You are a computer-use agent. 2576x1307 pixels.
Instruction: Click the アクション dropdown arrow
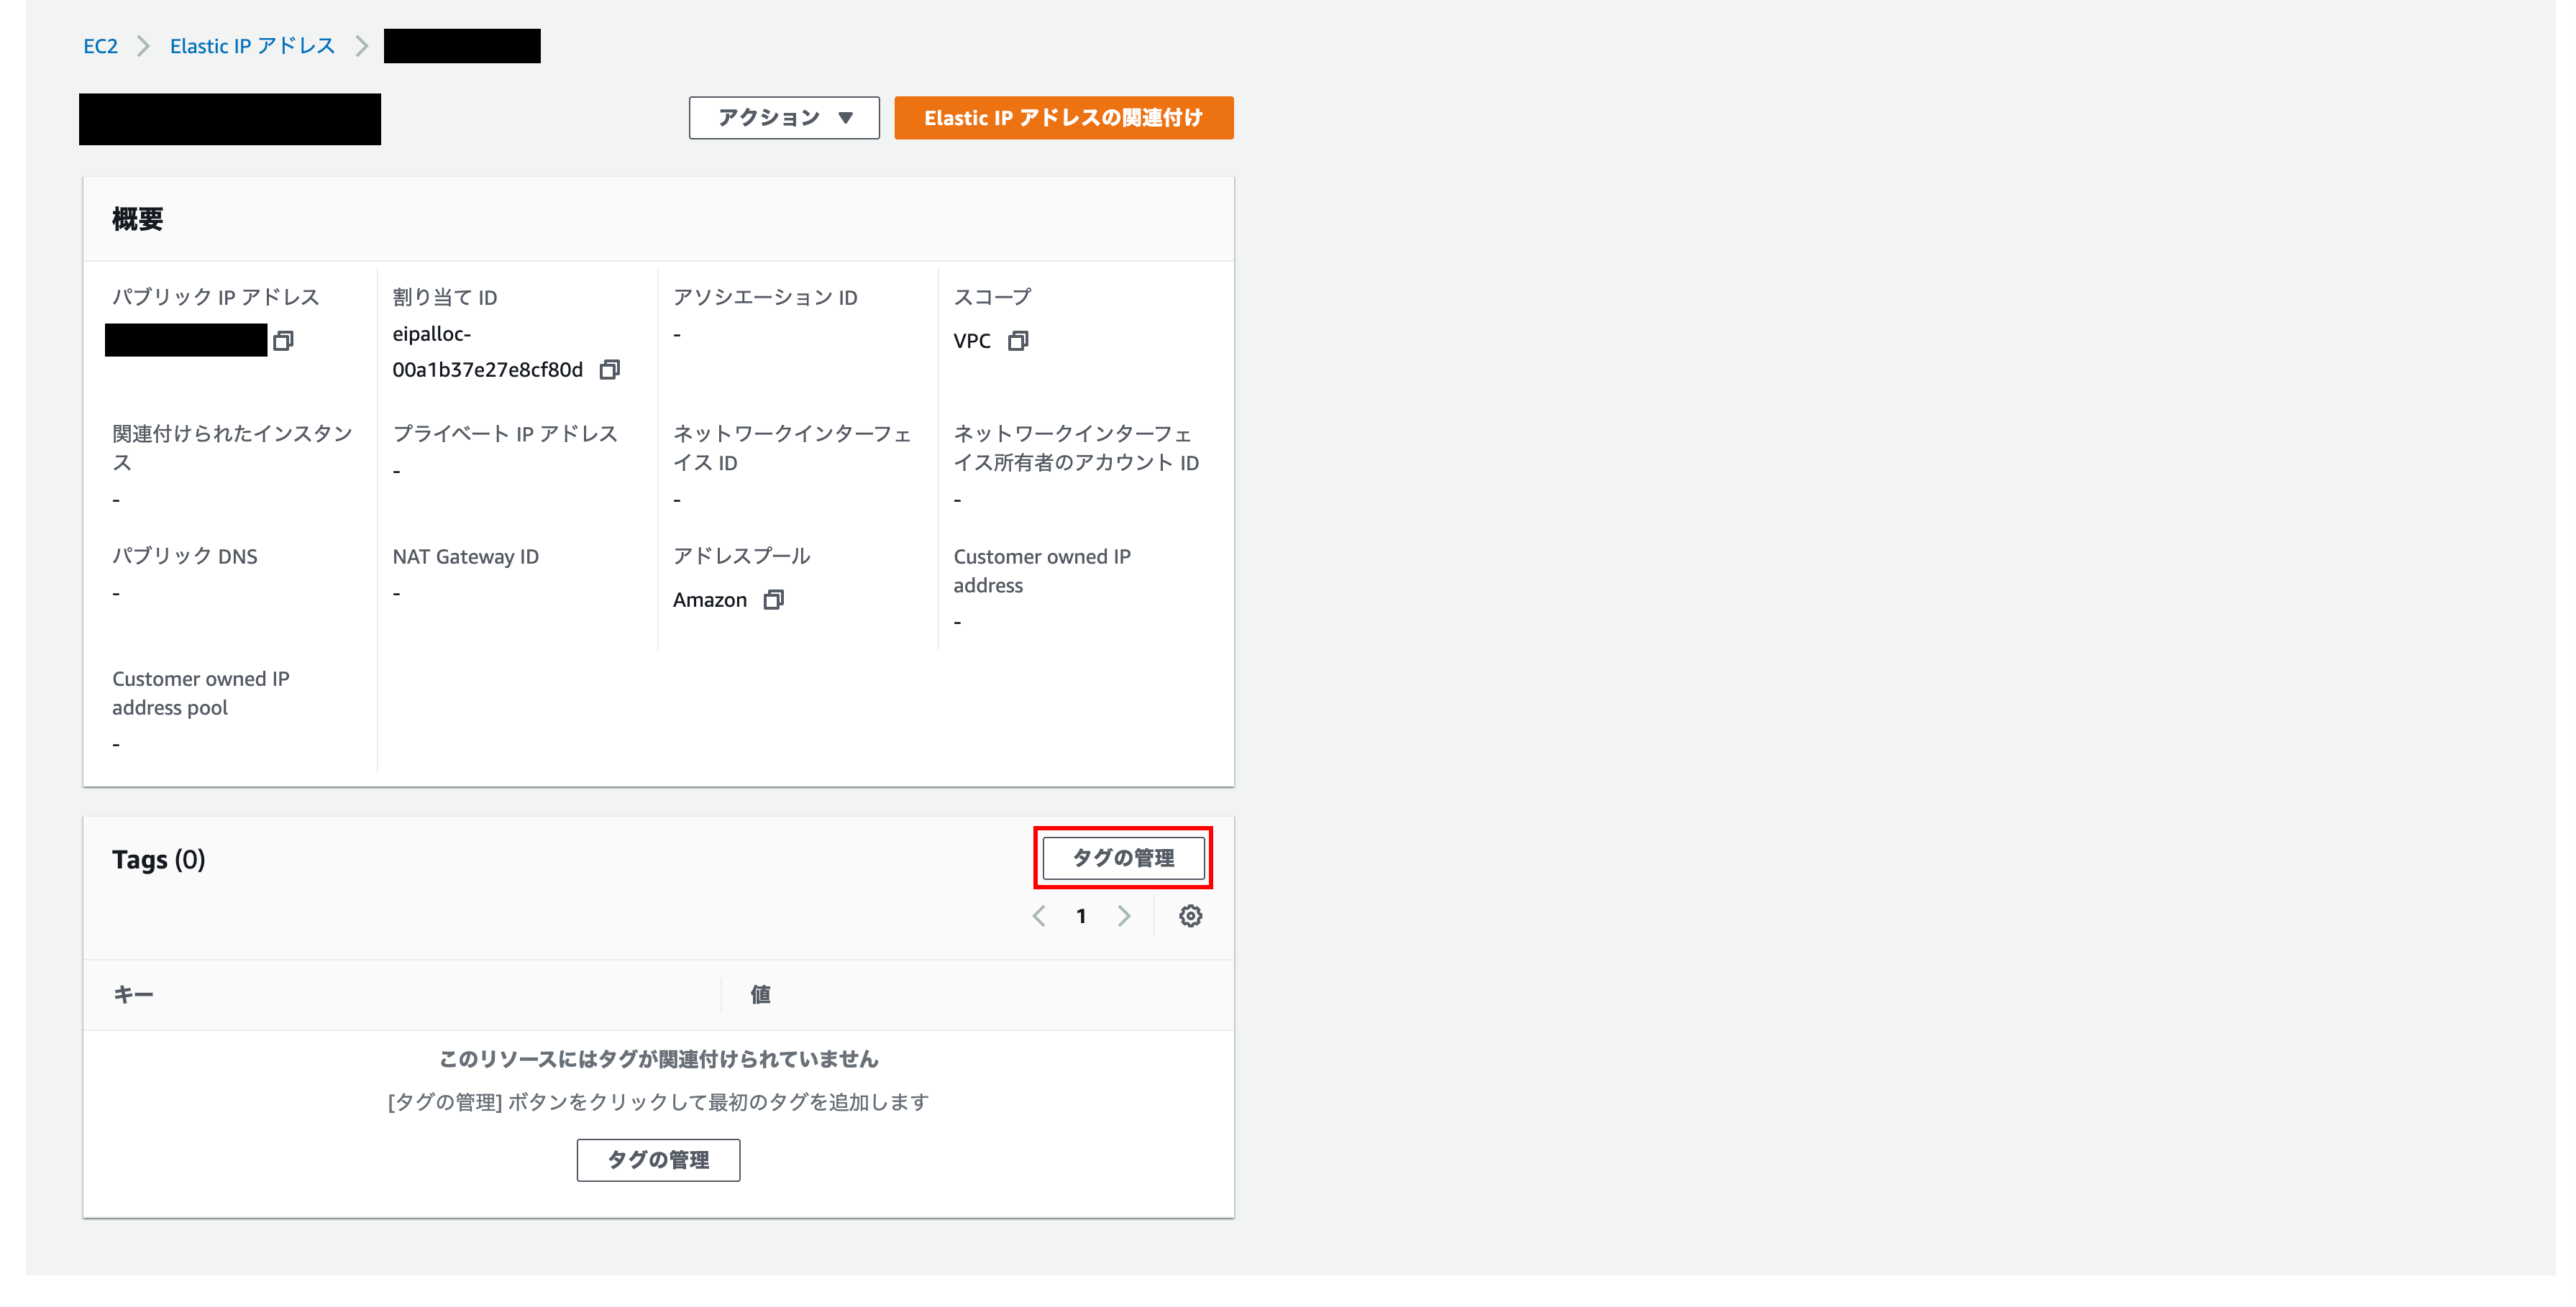tap(846, 118)
